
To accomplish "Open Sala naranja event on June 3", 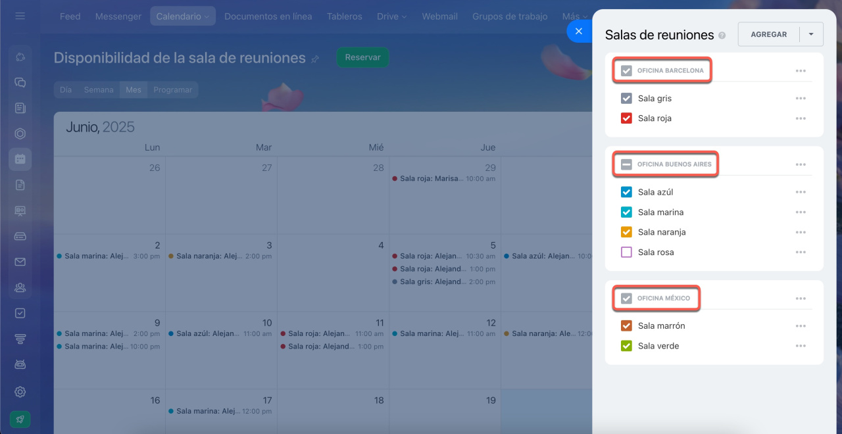I will [x=220, y=256].
